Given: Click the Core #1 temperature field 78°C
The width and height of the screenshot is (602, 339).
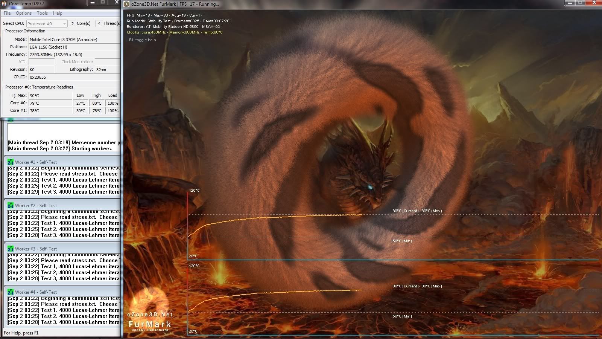Looking at the screenshot, I should [x=50, y=111].
